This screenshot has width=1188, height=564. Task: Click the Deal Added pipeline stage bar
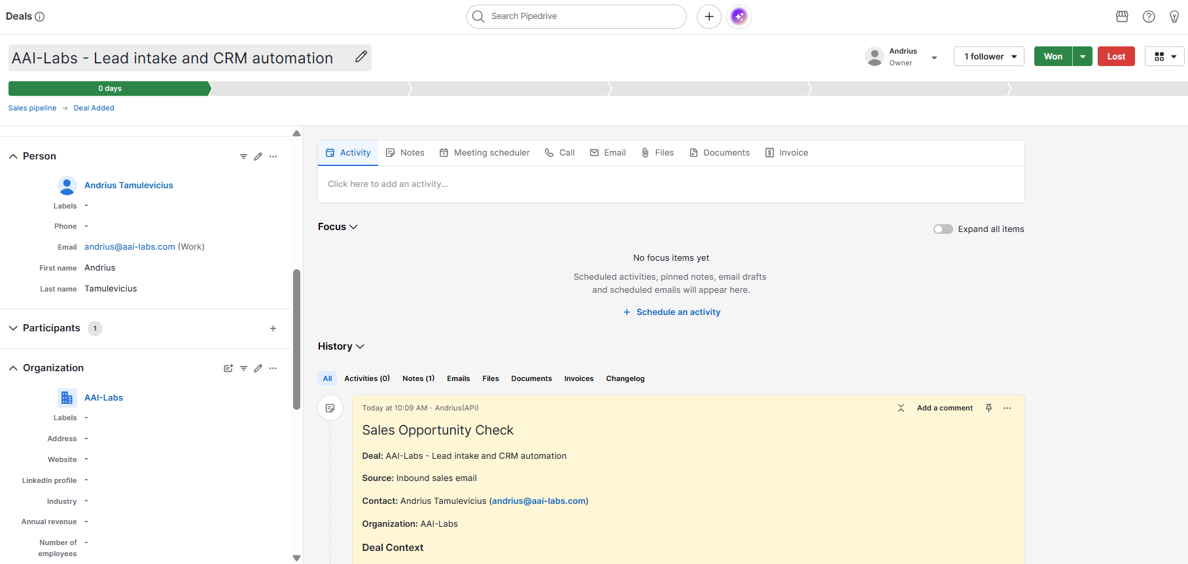109,88
